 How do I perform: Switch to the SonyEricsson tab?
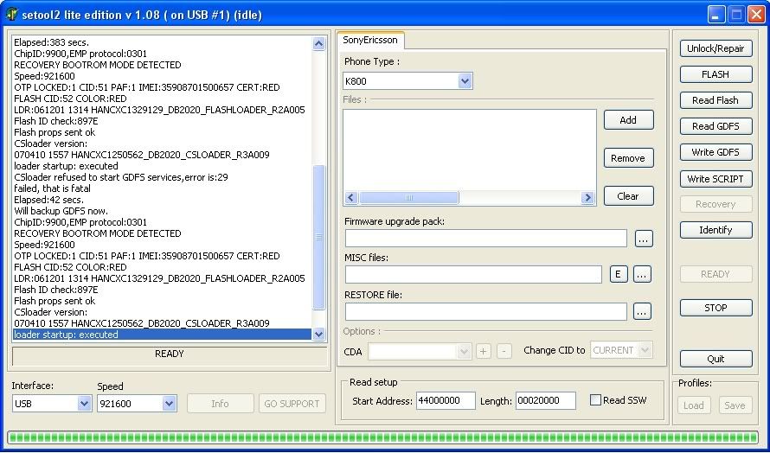(370, 41)
